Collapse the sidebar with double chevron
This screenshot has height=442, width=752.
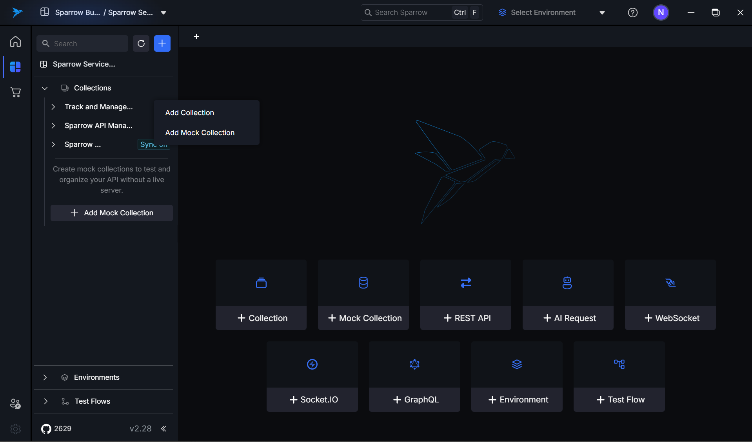(164, 429)
